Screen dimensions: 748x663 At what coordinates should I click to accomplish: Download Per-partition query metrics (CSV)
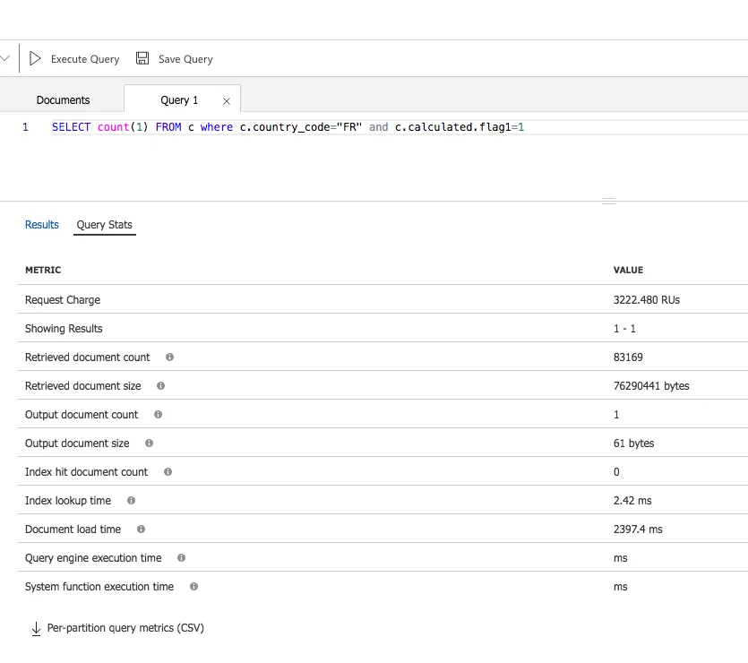pos(125,628)
